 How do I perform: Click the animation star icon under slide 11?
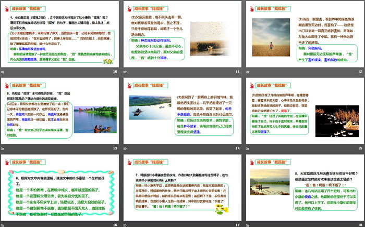pos(125,72)
